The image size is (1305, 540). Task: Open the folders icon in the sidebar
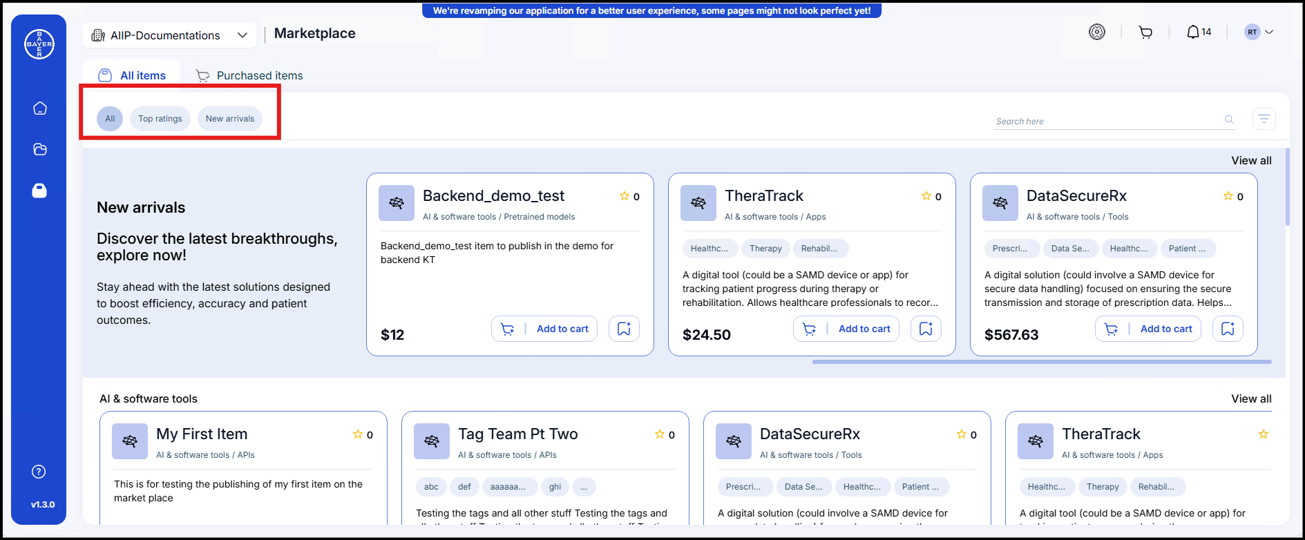(40, 149)
